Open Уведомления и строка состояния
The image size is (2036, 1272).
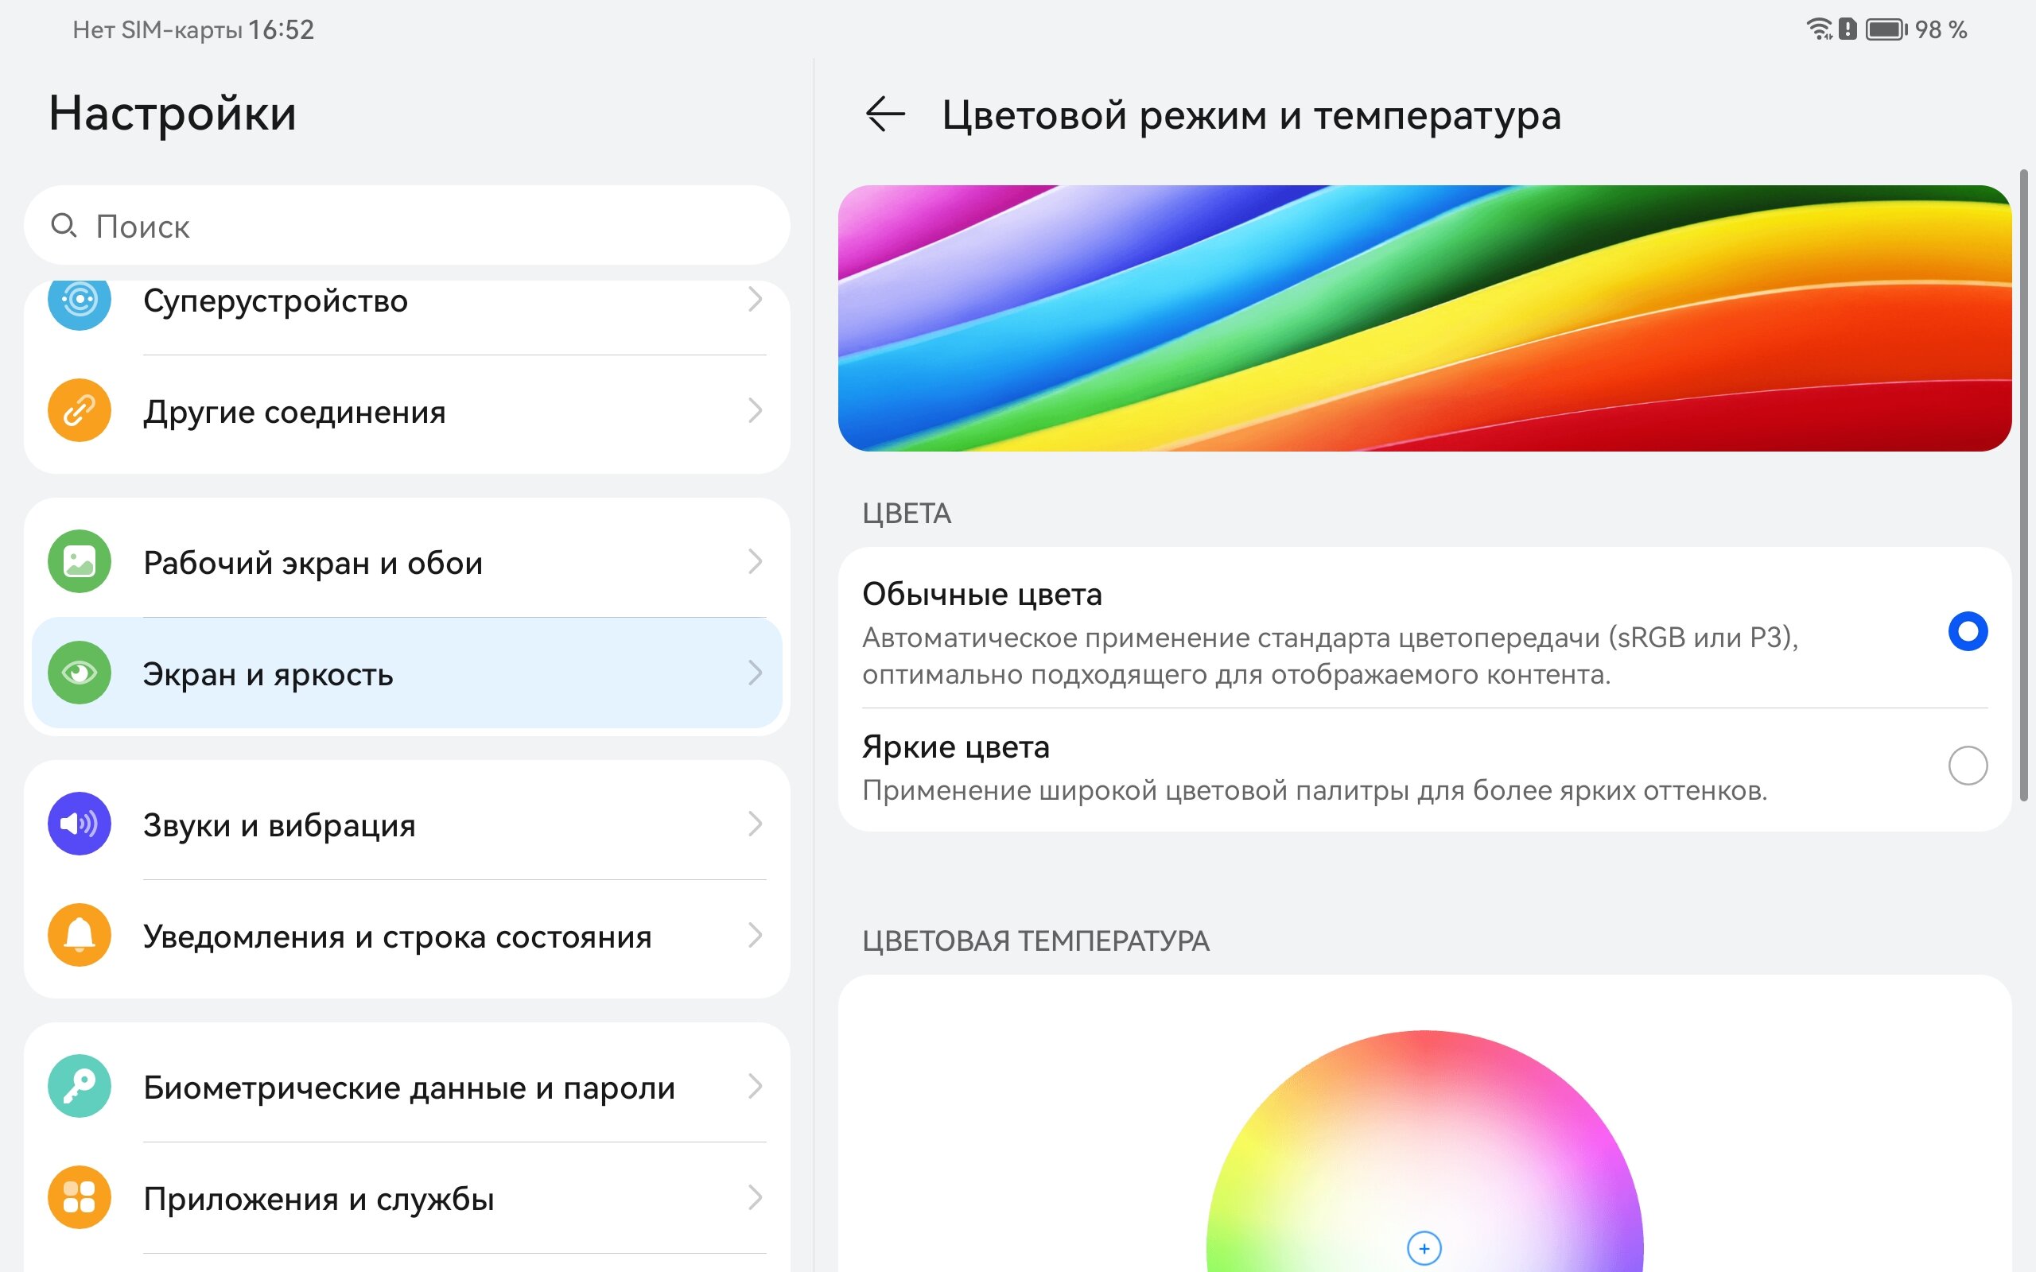click(x=407, y=935)
